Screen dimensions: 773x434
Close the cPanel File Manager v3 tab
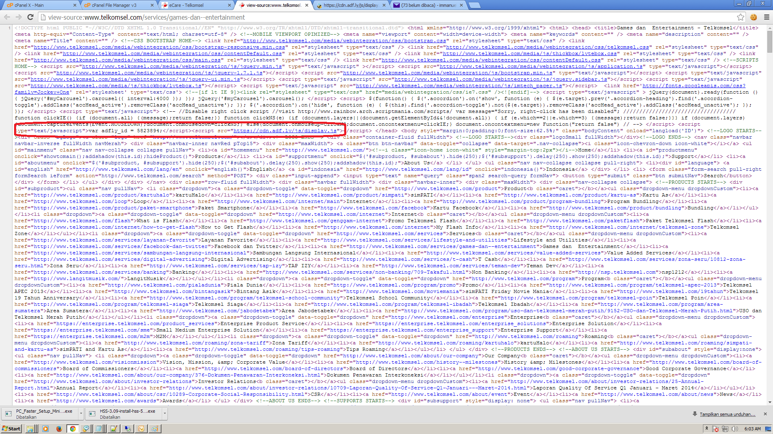click(x=152, y=5)
